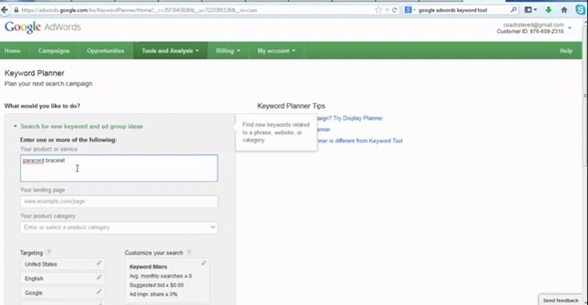Open the Tools and Analysis dropdown menu
The height and width of the screenshot is (305, 588).
coord(170,50)
